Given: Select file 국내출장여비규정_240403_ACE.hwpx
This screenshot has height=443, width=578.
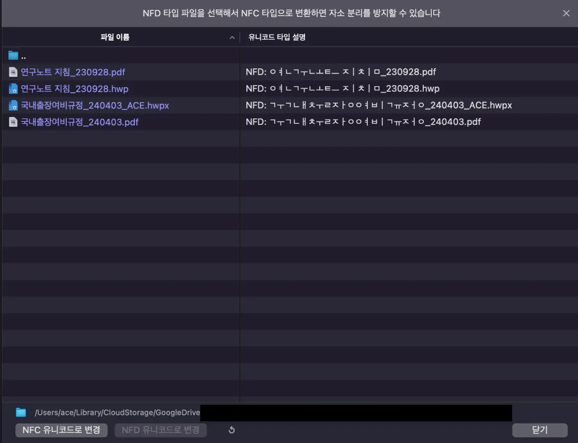Looking at the screenshot, I should pos(95,106).
